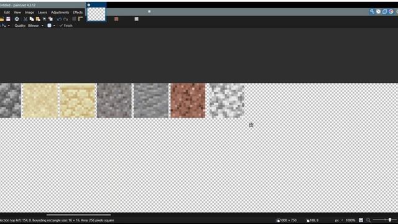Image resolution: width=398 pixels, height=224 pixels.
Task: Toggle the Layers window icon
Action: point(385,11)
